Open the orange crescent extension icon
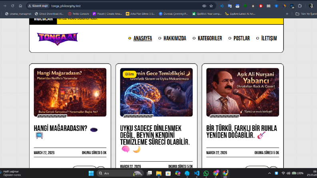The height and width of the screenshot is (178, 317). click(x=284, y=6)
